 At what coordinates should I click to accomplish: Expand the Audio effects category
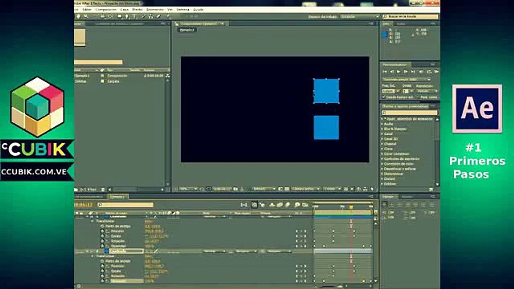tap(382, 124)
